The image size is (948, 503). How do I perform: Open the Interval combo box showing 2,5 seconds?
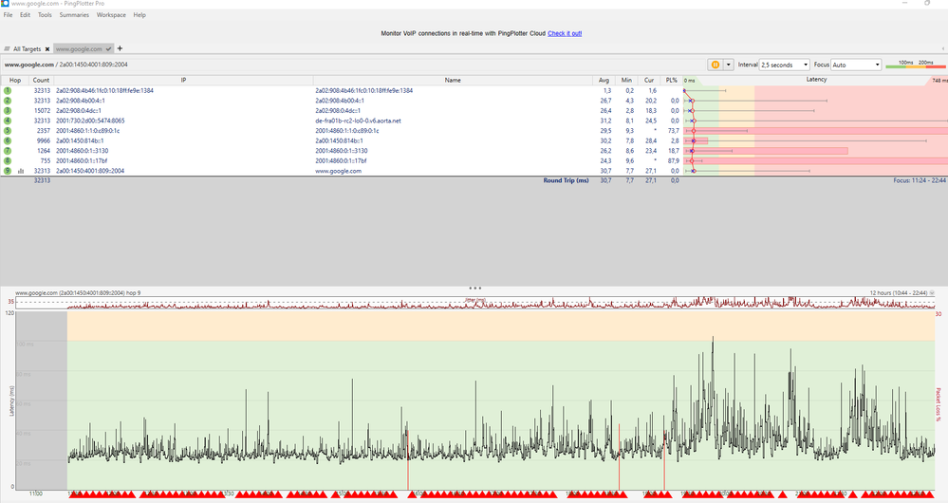[784, 65]
